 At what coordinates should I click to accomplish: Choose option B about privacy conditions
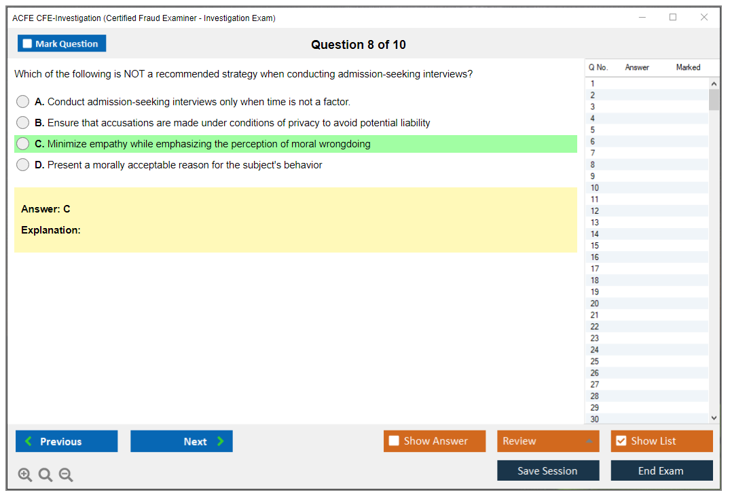click(23, 123)
